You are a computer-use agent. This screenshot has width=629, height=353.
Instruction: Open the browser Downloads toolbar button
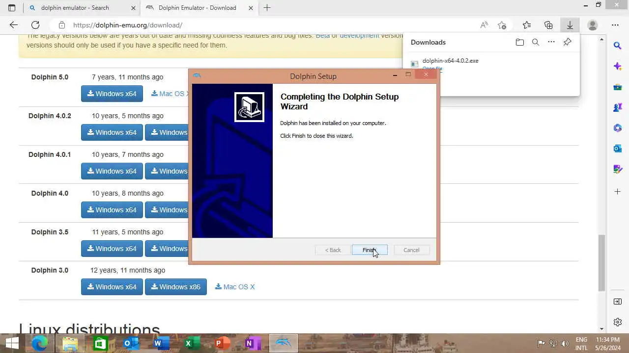click(x=570, y=25)
